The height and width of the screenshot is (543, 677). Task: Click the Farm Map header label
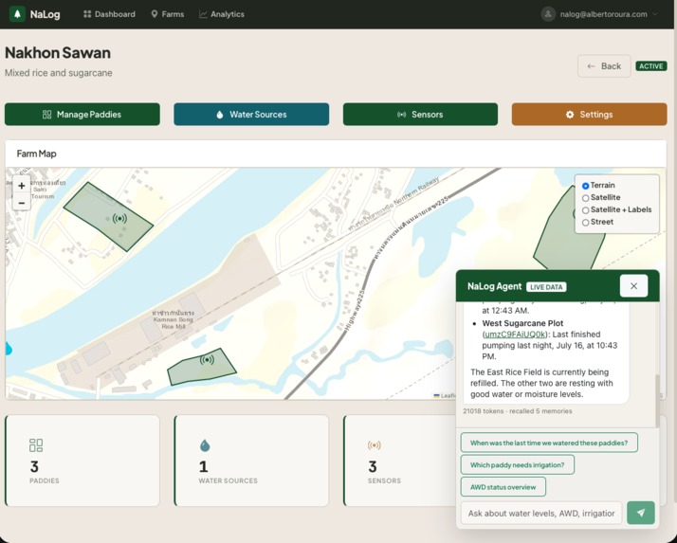pyautogui.click(x=36, y=154)
